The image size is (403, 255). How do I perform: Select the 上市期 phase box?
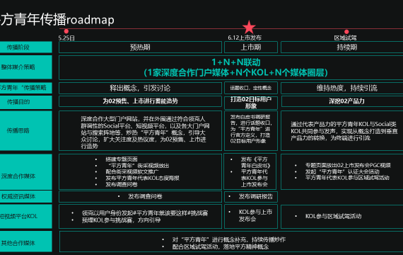(x=251, y=47)
